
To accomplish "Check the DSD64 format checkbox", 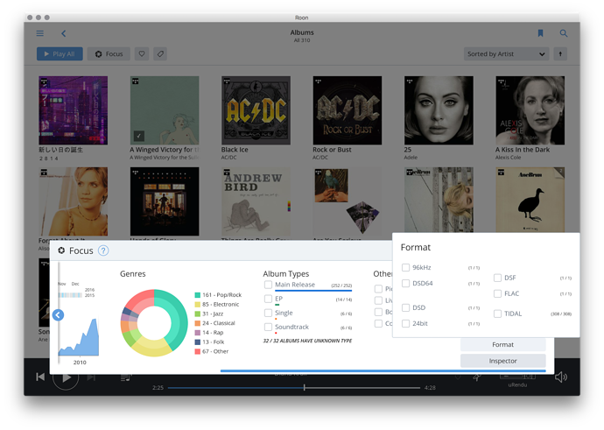I will (x=405, y=283).
